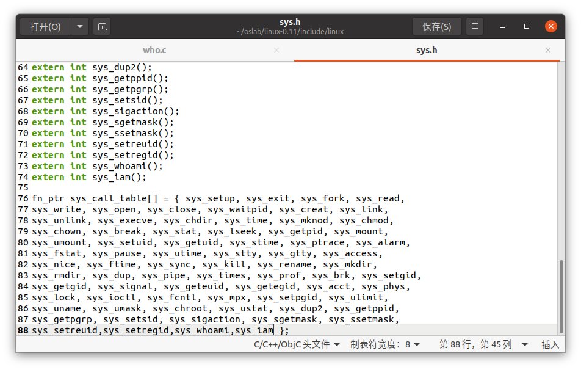581x370 pixels.
Task: Close the who.c tab
Action: (x=276, y=50)
